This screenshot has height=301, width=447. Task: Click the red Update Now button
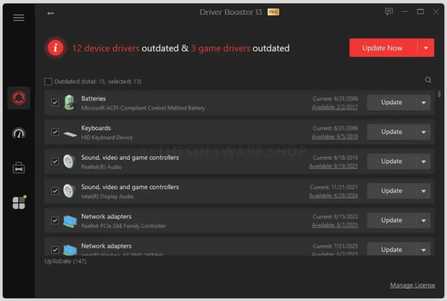[383, 48]
